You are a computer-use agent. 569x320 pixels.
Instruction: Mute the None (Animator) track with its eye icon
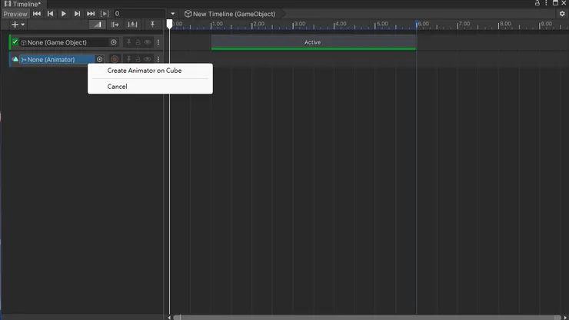(x=148, y=59)
